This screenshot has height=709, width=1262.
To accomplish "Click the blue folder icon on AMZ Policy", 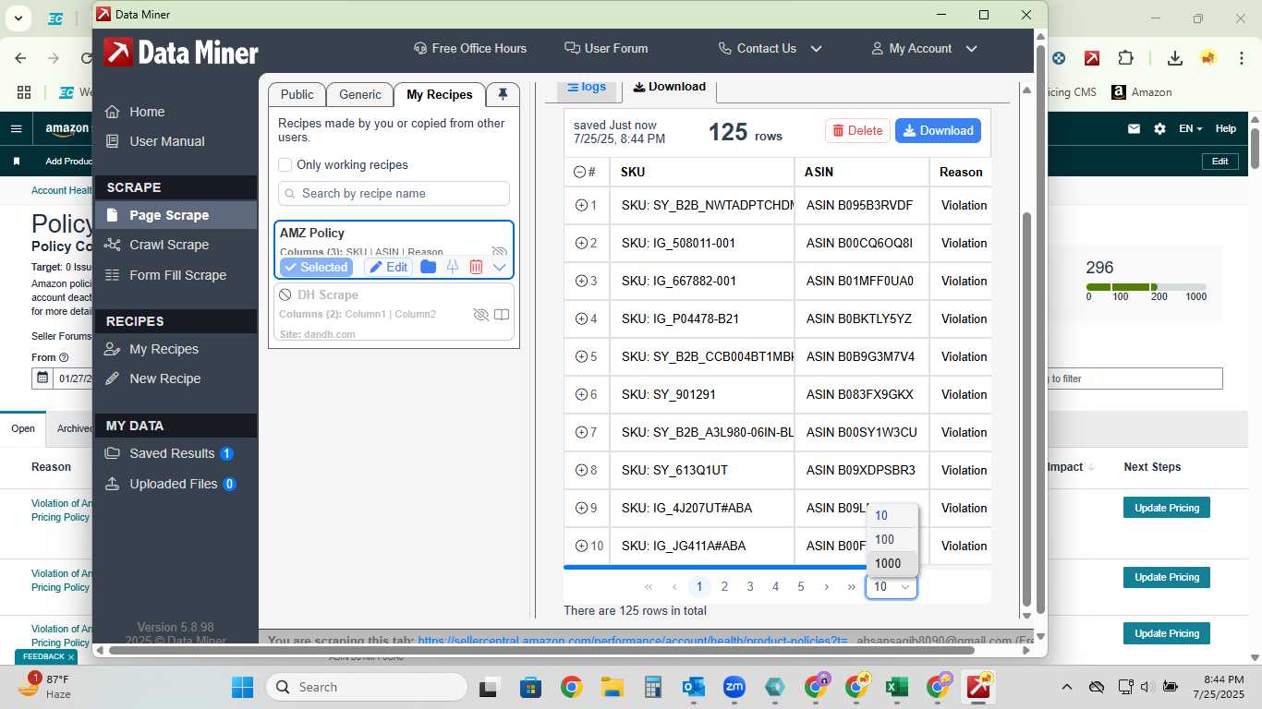I will [428, 267].
